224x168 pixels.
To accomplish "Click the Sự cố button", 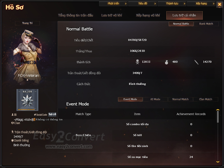I will 52,114.
